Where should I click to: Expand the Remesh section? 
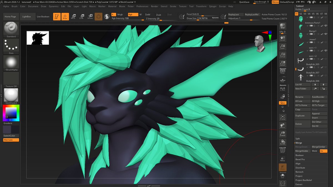click(299, 172)
